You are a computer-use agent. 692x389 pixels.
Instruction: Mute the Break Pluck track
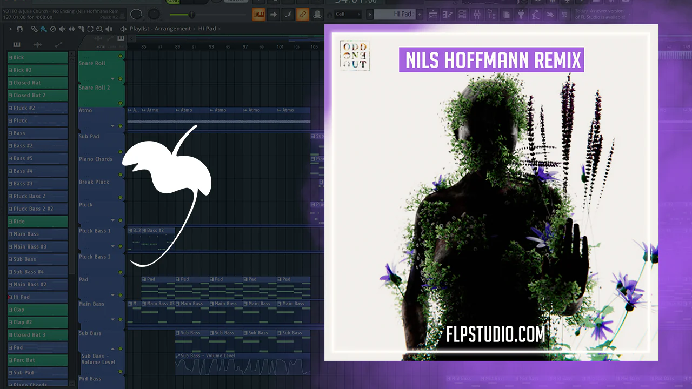point(121,197)
